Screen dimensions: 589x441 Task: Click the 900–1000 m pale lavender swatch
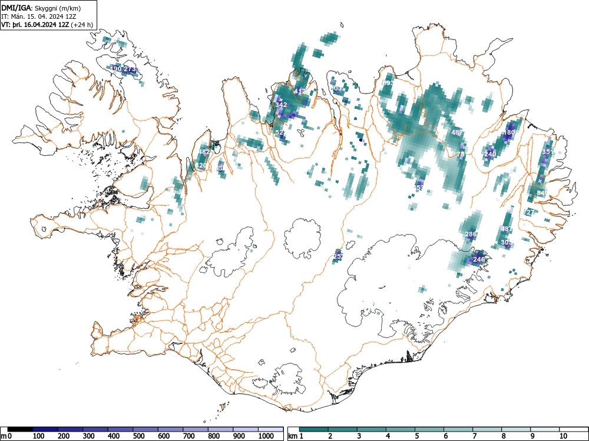(x=246, y=429)
